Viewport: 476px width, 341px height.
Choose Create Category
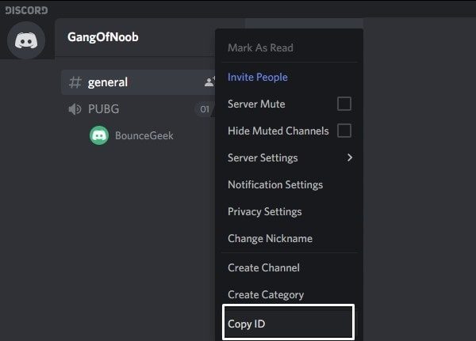pyautogui.click(x=290, y=294)
